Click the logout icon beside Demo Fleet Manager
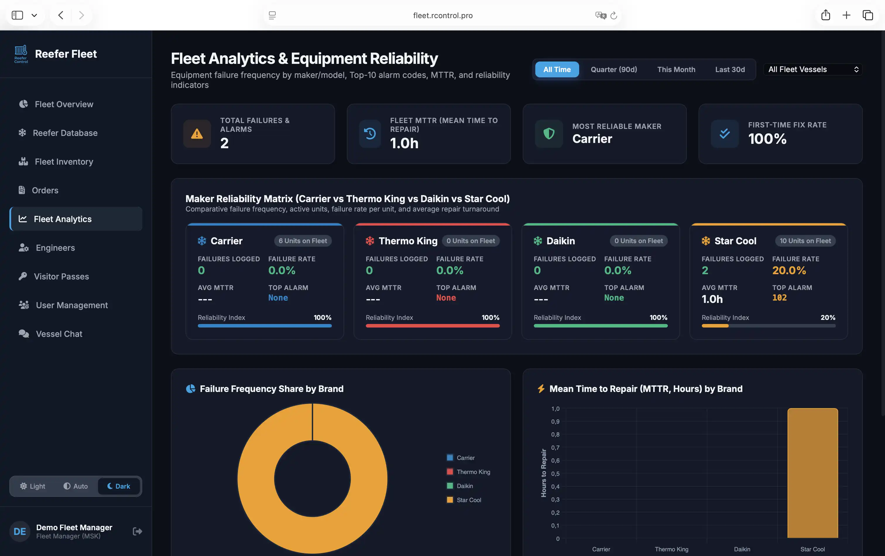Viewport: 885px width, 556px height. pos(137,531)
